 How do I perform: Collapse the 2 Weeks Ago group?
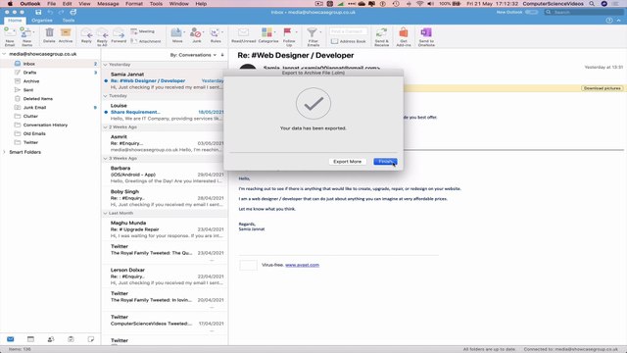coord(105,127)
